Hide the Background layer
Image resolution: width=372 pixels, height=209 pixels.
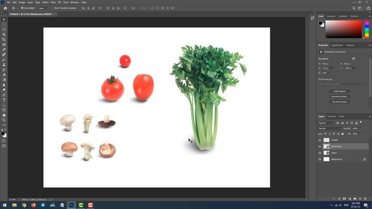pos(320,160)
